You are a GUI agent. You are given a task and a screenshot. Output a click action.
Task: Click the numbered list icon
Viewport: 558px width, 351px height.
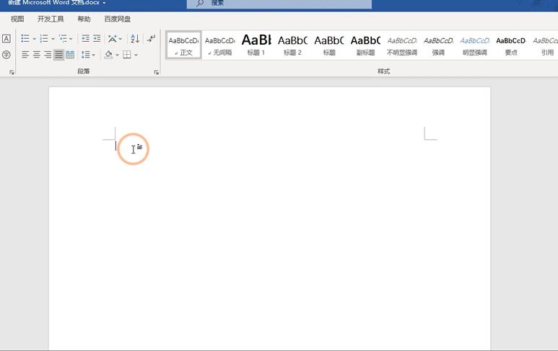[x=44, y=39]
